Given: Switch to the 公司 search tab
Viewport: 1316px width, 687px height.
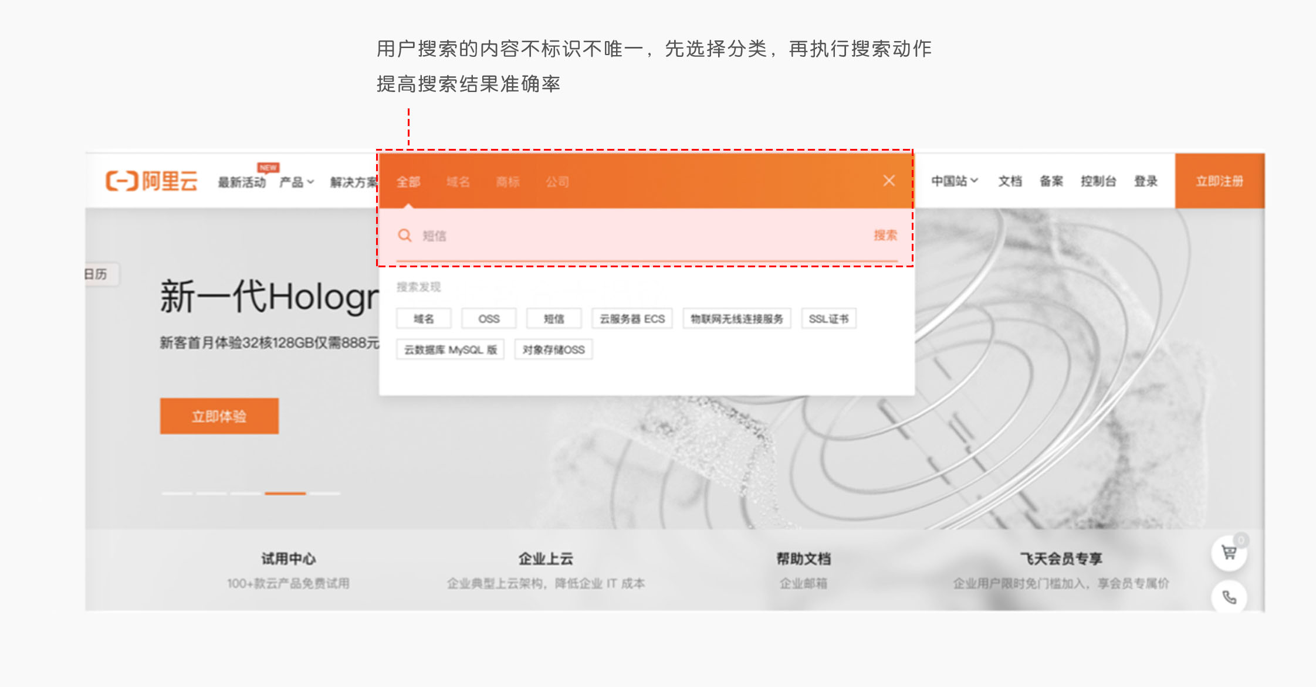Looking at the screenshot, I should click(557, 182).
